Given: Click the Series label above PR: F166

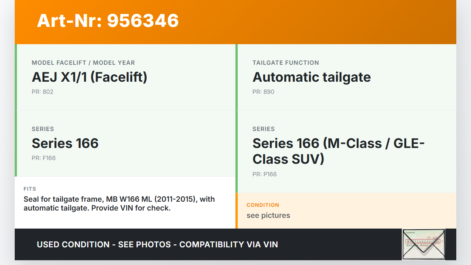Looking at the screenshot, I should coord(43,129).
